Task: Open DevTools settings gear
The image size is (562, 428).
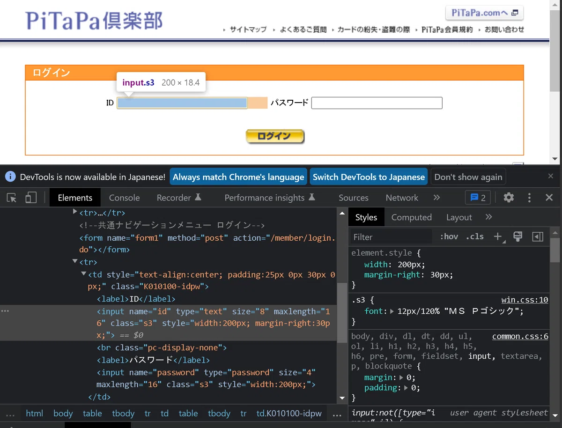Action: point(509,198)
